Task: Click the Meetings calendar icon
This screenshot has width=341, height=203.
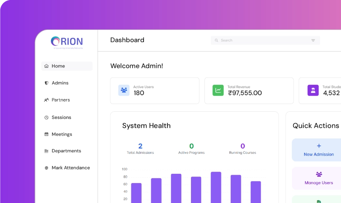Action: 47,134
